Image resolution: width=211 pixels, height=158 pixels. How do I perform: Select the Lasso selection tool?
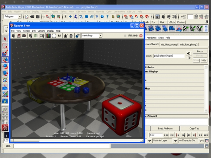point(5,46)
